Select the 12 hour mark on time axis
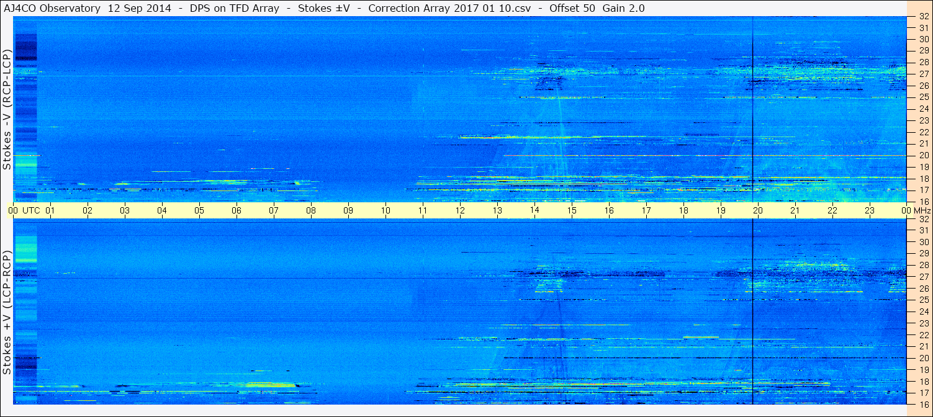Screen dimensions: 933x417 click(x=460, y=210)
